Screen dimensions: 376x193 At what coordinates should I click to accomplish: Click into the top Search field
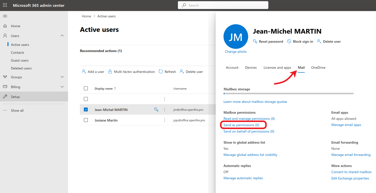tap(223, 5)
